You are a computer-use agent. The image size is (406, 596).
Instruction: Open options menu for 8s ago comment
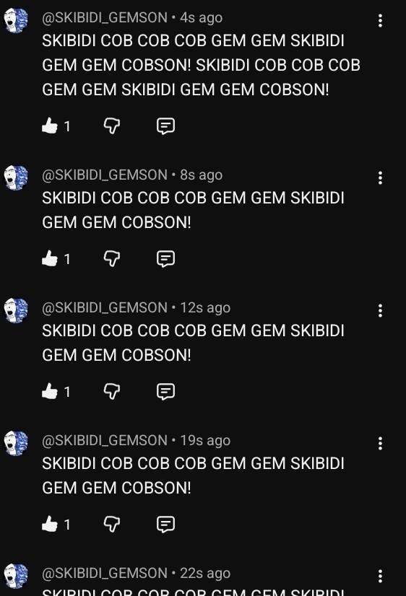380,178
